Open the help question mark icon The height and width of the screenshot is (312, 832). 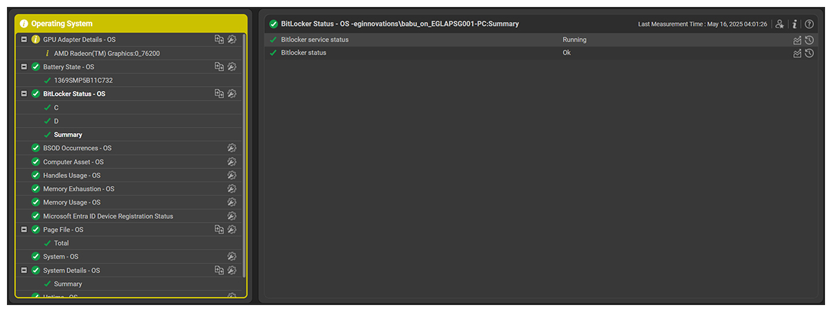pyautogui.click(x=809, y=24)
